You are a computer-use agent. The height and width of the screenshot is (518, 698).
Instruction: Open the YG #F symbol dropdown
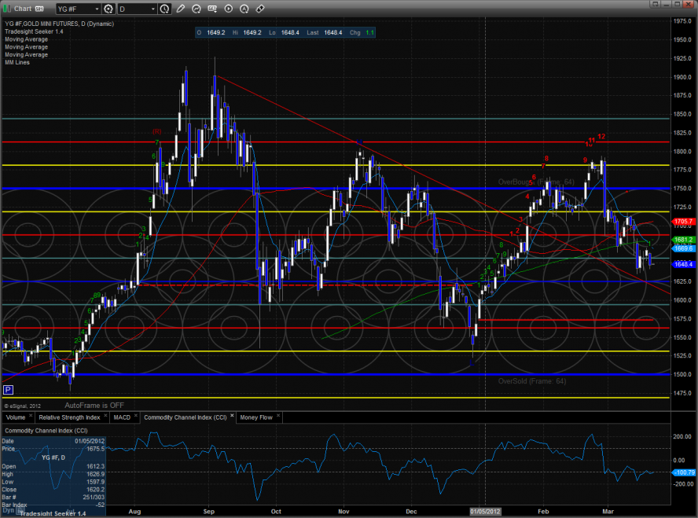(97, 9)
